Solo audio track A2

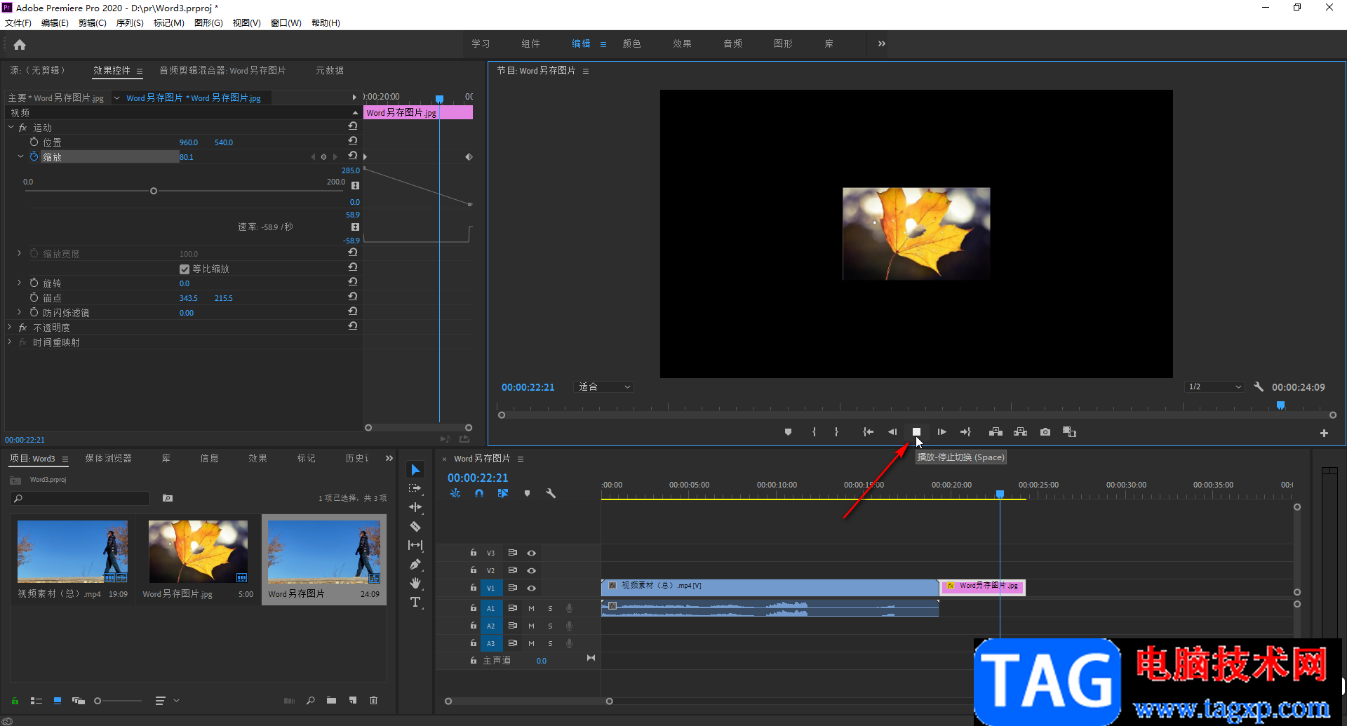[x=550, y=626]
